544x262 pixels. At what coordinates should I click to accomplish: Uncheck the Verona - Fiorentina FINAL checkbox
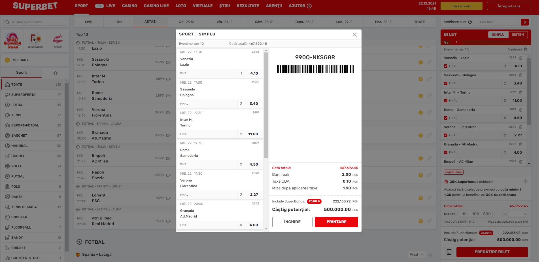446,135
